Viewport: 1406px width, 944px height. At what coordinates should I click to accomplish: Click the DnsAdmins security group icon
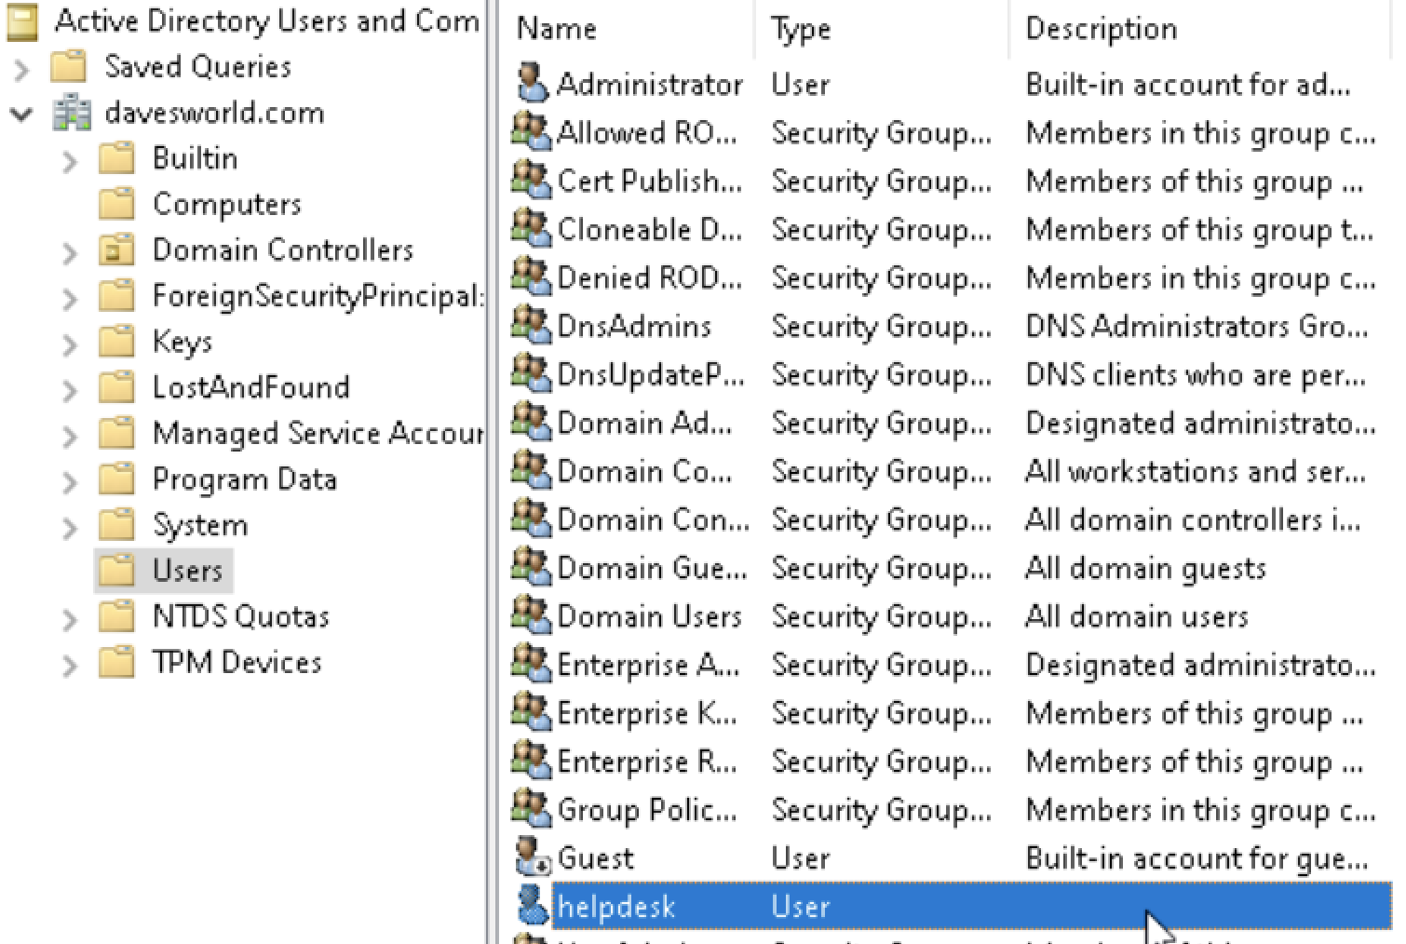pyautogui.click(x=532, y=326)
